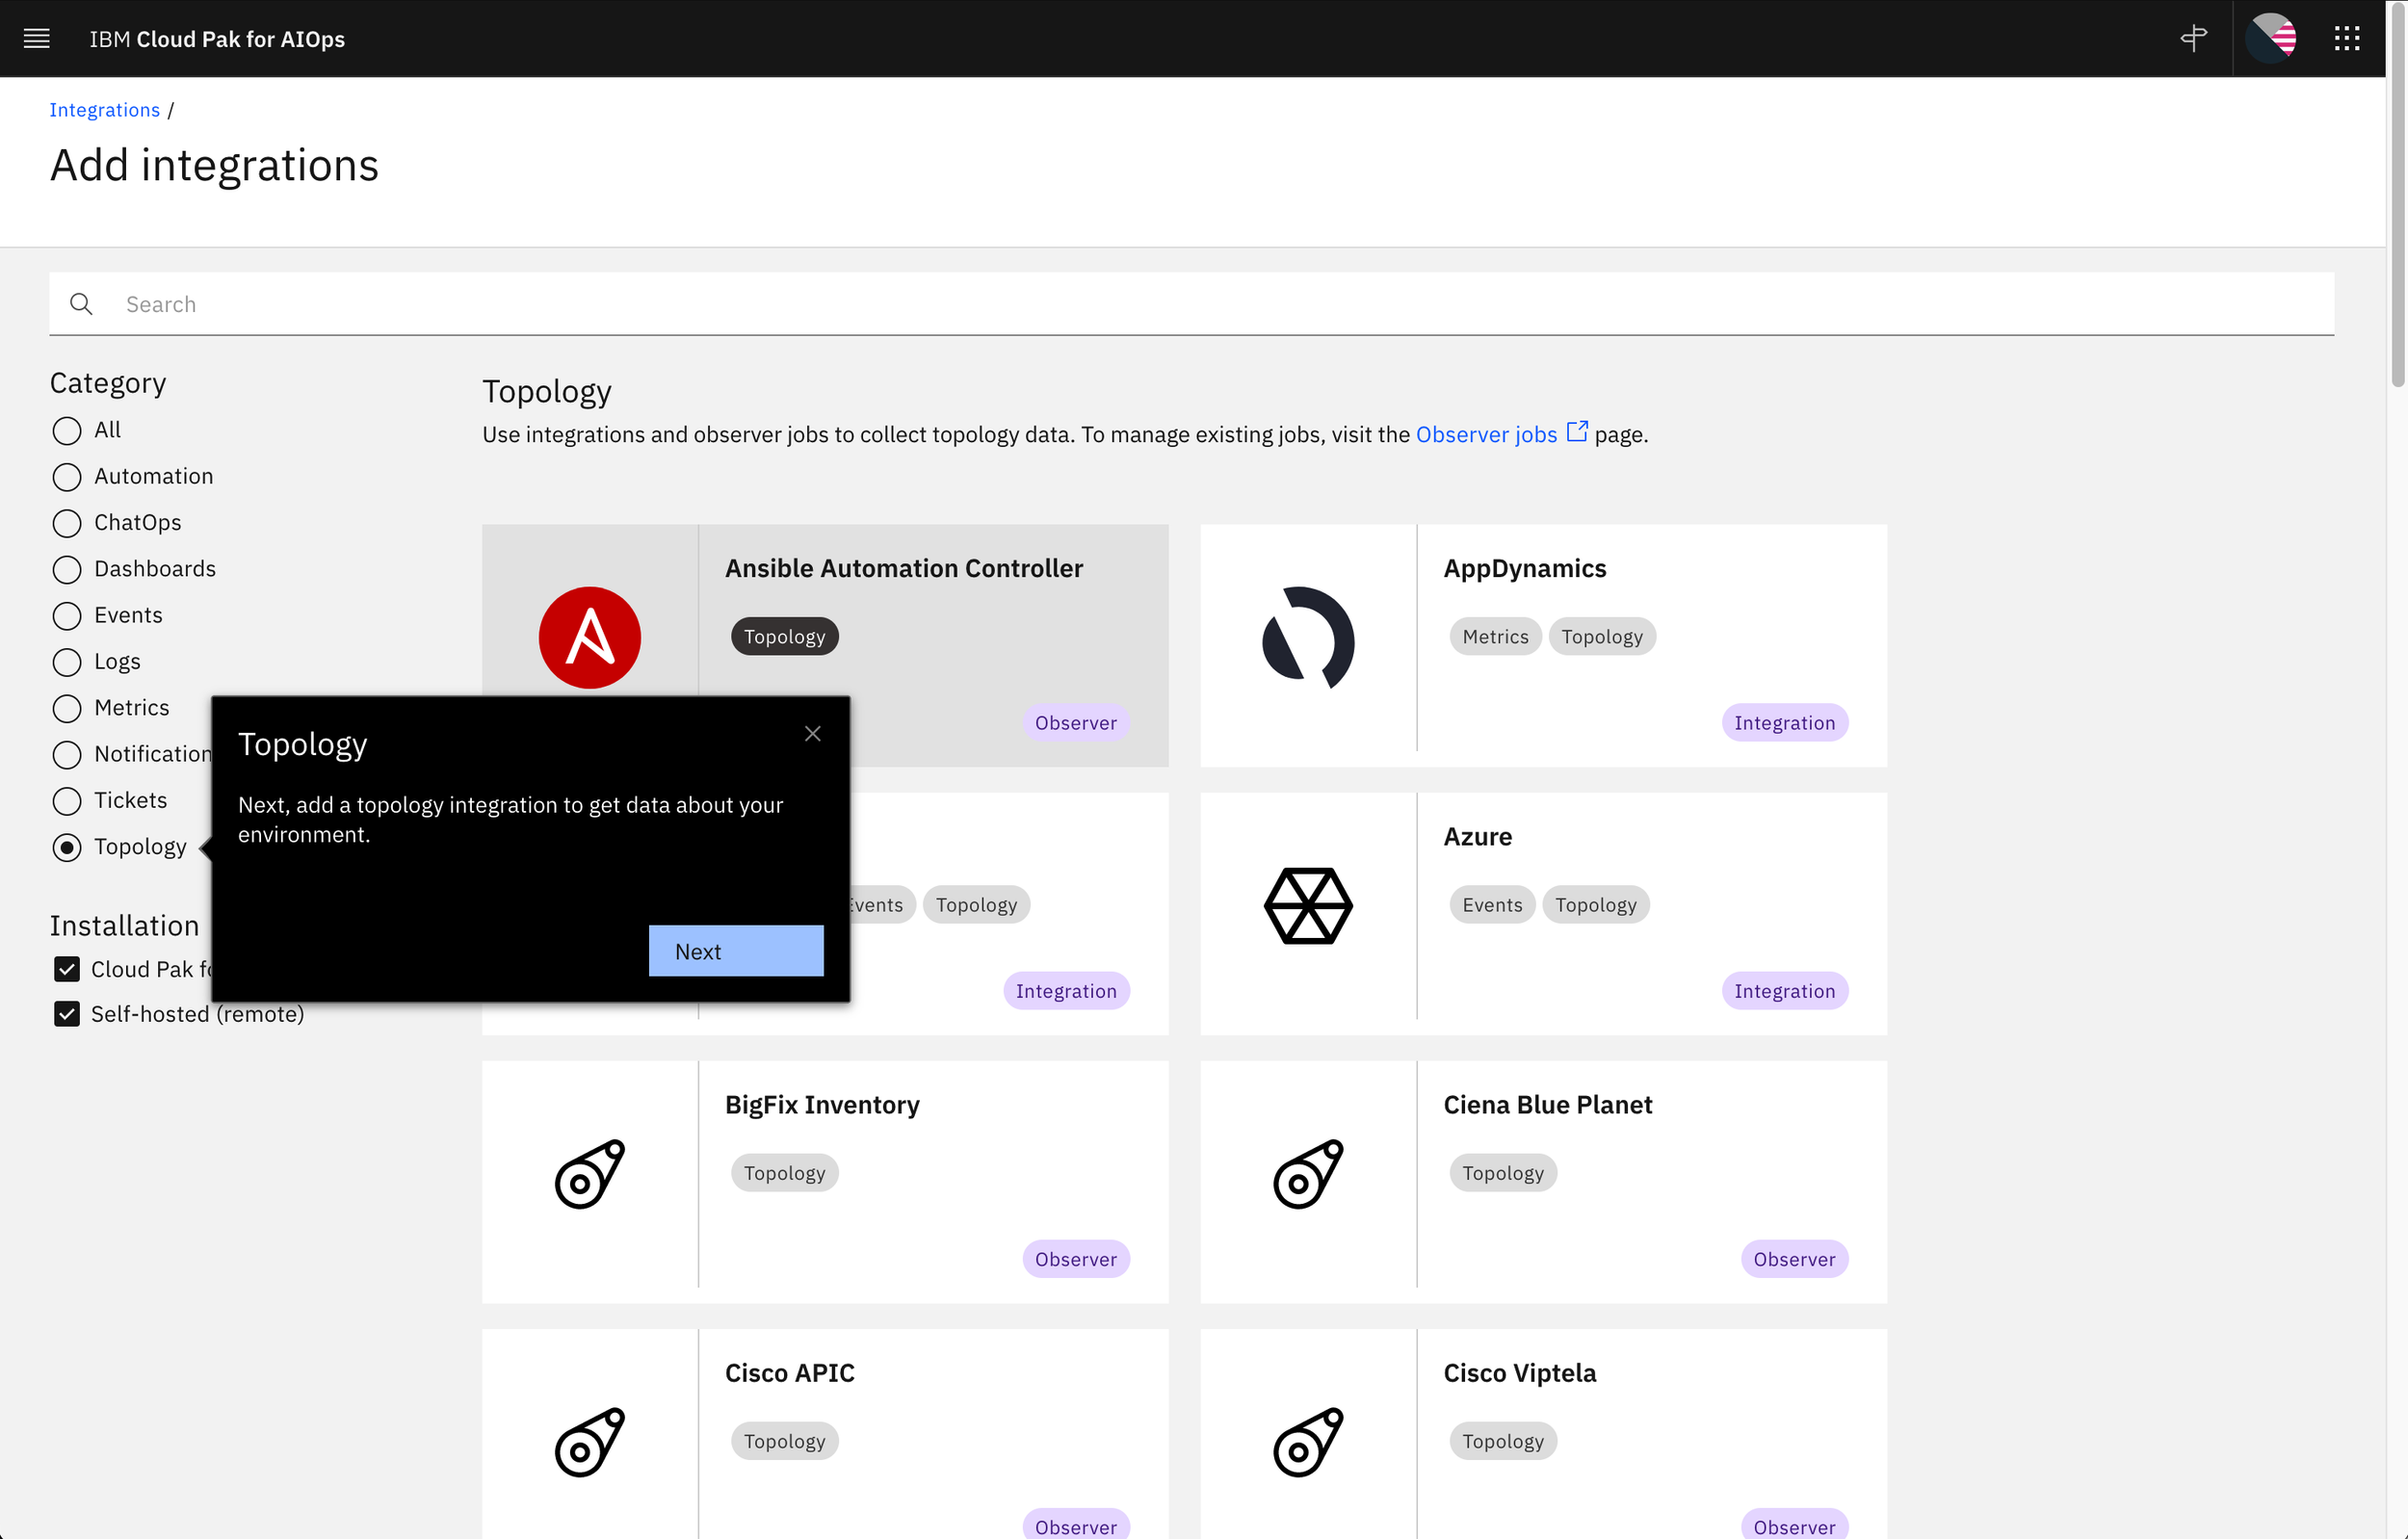Click Next in the Topology tour popup

coord(736,951)
